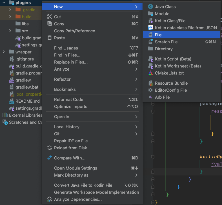Image resolution: width=222 pixels, height=205 pixels.
Task: Choose Replace in Files...
Action: coord(92,62)
